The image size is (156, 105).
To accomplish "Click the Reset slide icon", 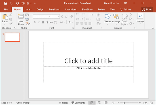I will [27, 19].
